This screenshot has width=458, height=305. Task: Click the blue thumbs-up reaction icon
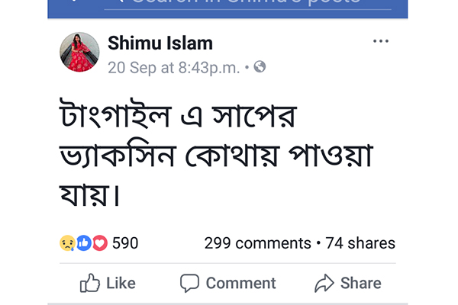point(84,242)
